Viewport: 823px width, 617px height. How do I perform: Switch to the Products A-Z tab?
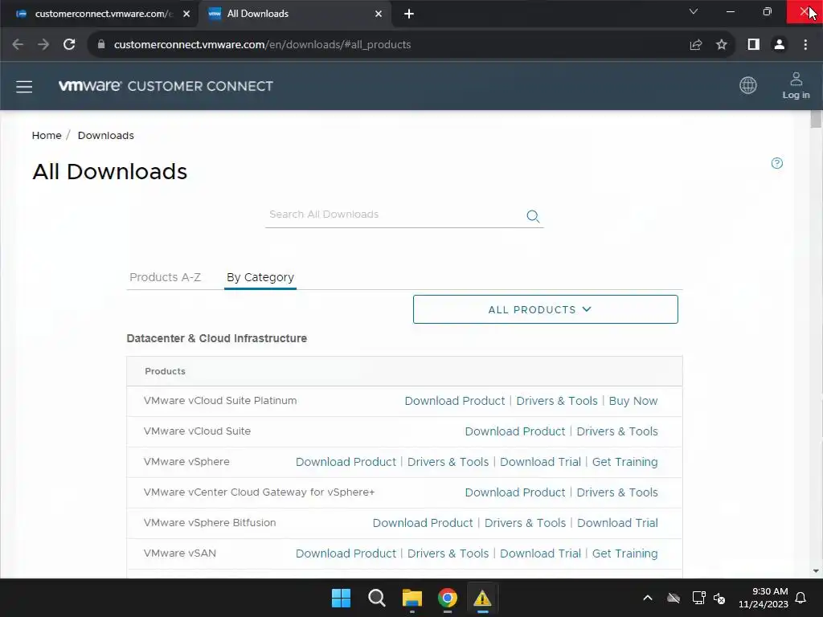[x=165, y=277]
